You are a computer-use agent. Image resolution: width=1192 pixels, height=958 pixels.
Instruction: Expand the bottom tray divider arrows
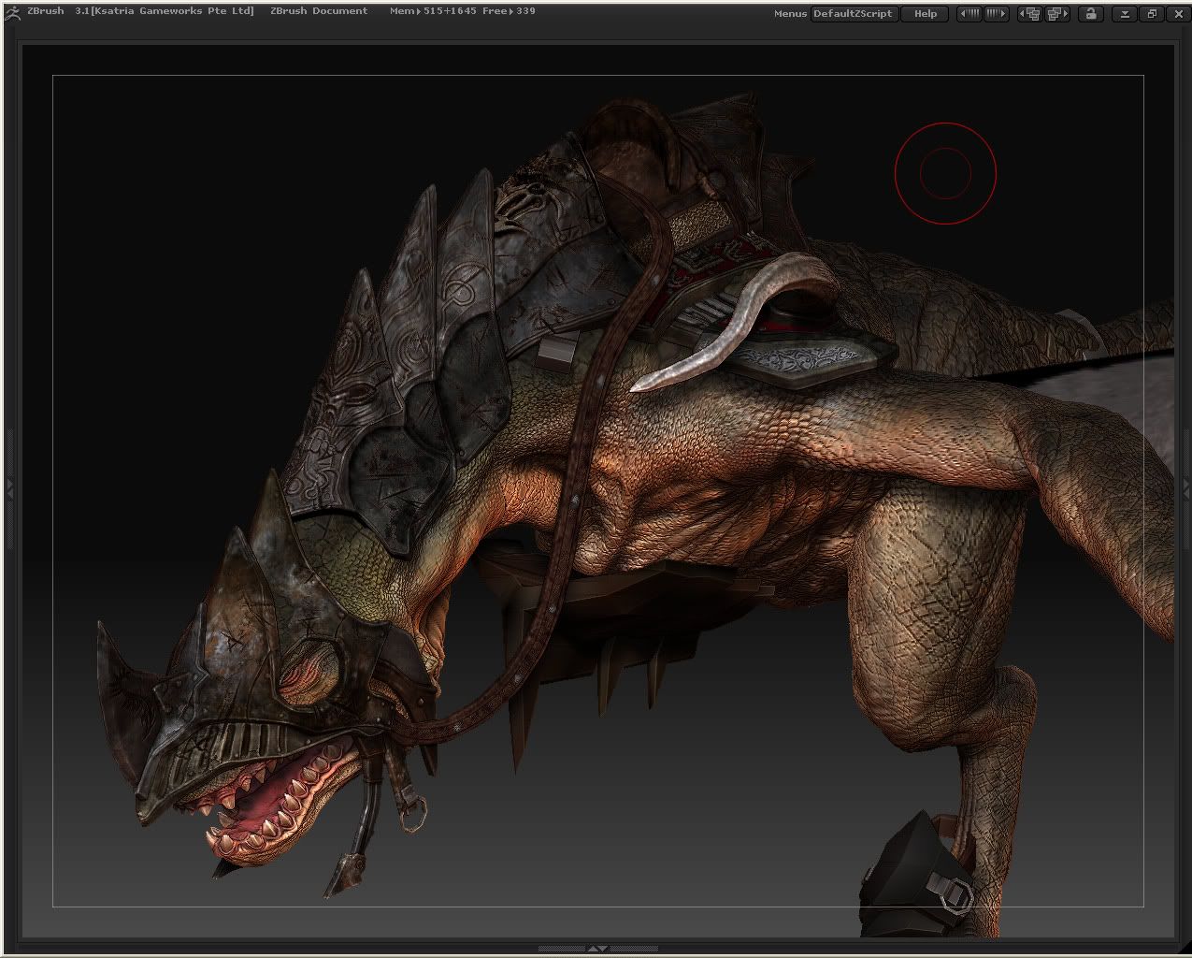tap(596, 949)
